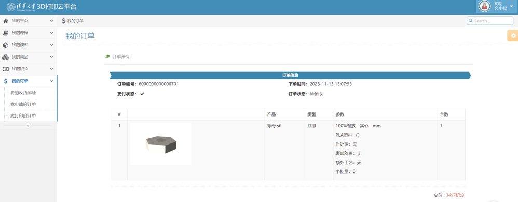Screen dimensions: 518x202
Task: Click the banknote icon for 我的积分
Action: 5,69
